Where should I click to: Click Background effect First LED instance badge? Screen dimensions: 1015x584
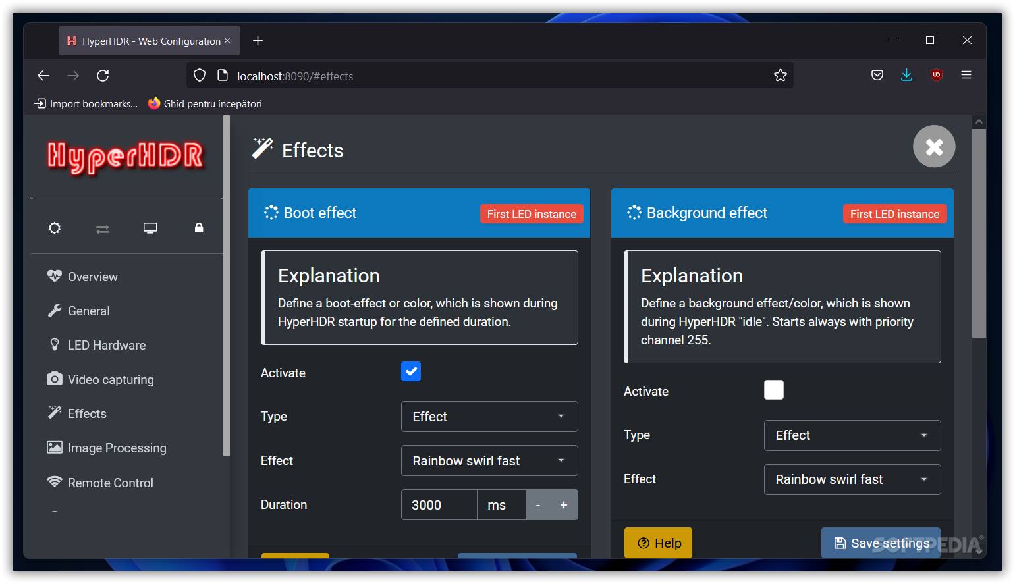894,214
